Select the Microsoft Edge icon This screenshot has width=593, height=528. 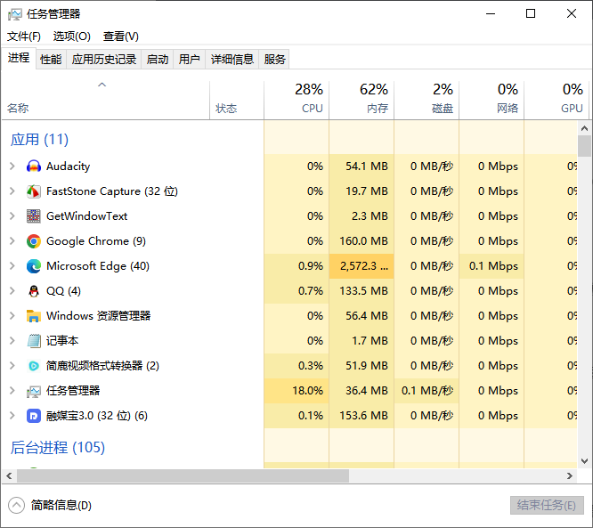(34, 266)
